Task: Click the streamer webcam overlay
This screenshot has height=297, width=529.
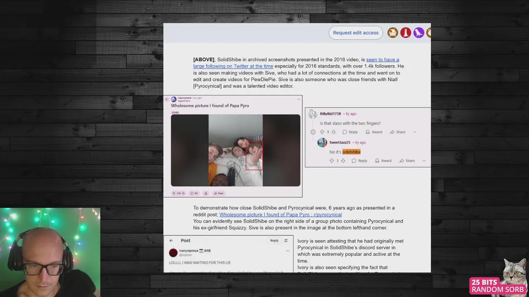Action: 50,252
